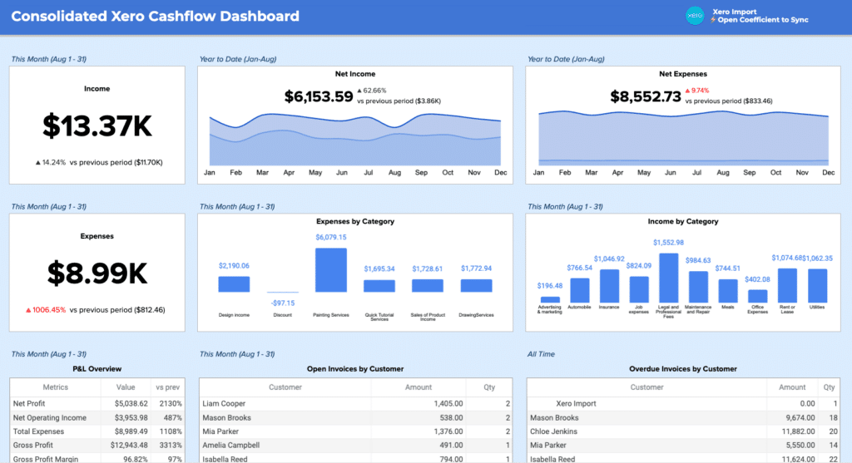Click Open Coefficient to Sync link
This screenshot has width=852, height=463.
coord(759,20)
